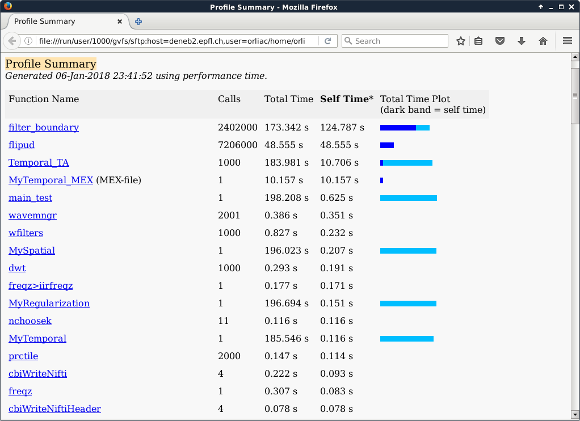The height and width of the screenshot is (421, 580).
Task: Click the cbiWriteNiftiHeader link
Action: pyautogui.click(x=54, y=409)
